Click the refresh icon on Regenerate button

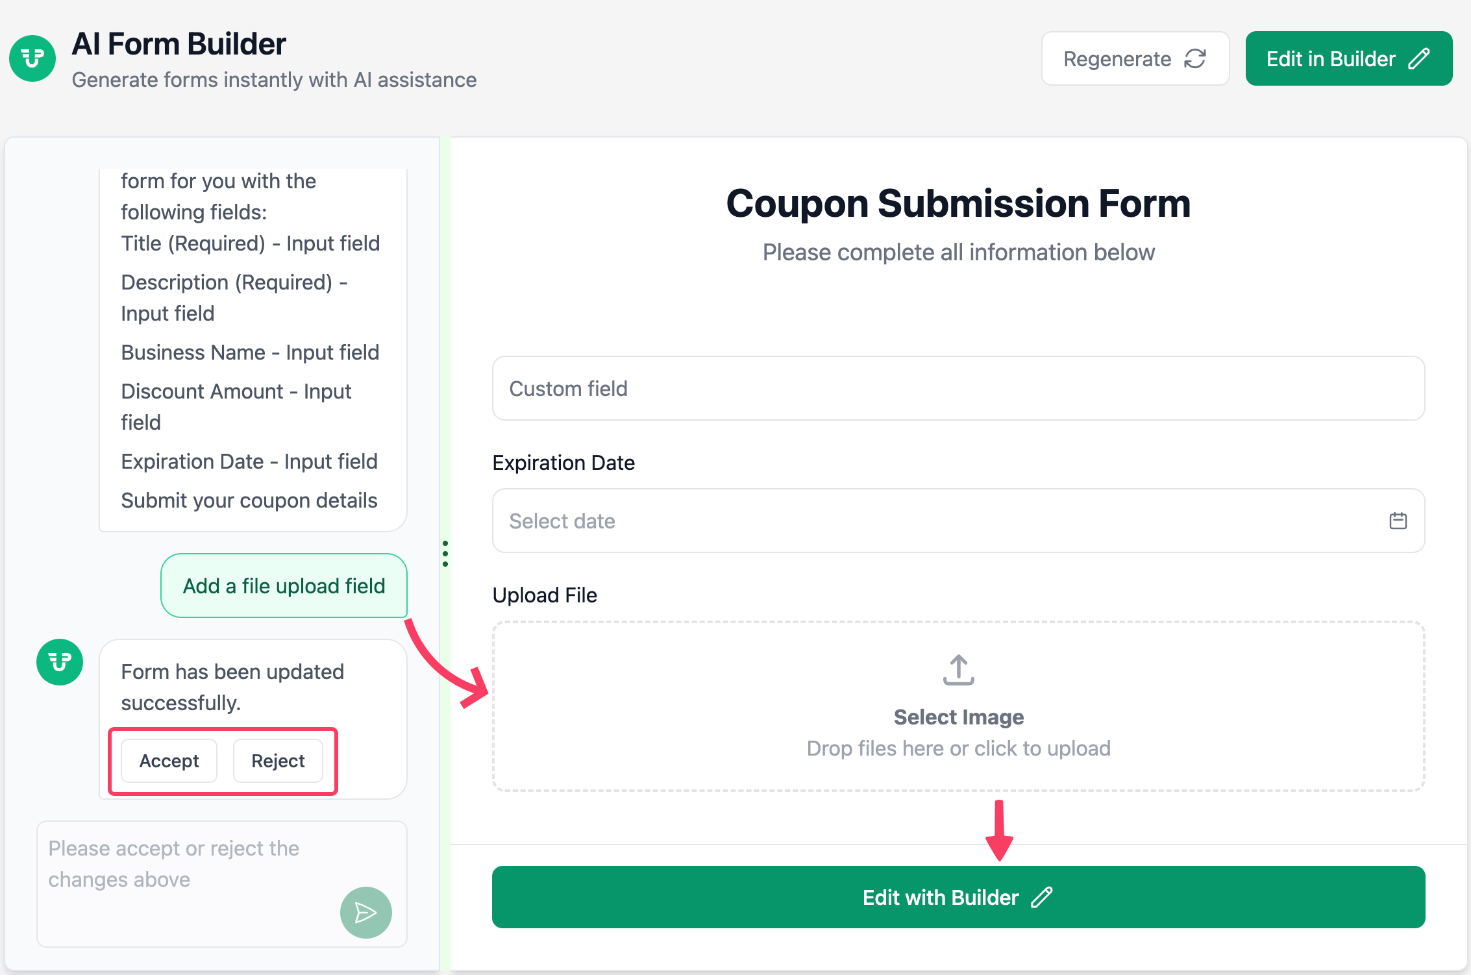pos(1194,58)
